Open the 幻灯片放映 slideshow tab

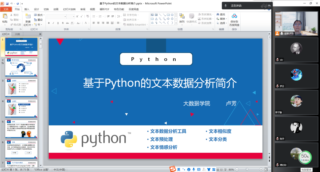(x=69, y=9)
